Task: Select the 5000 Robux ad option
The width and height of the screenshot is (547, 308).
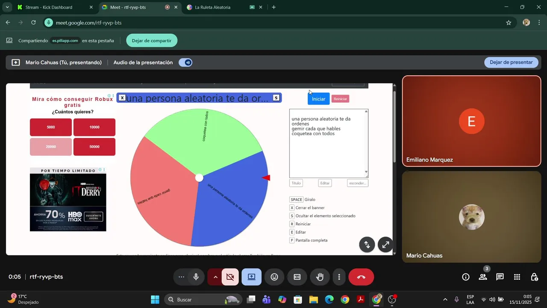Action: tap(51, 127)
